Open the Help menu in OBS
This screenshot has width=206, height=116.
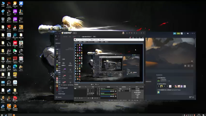coord(107,42)
